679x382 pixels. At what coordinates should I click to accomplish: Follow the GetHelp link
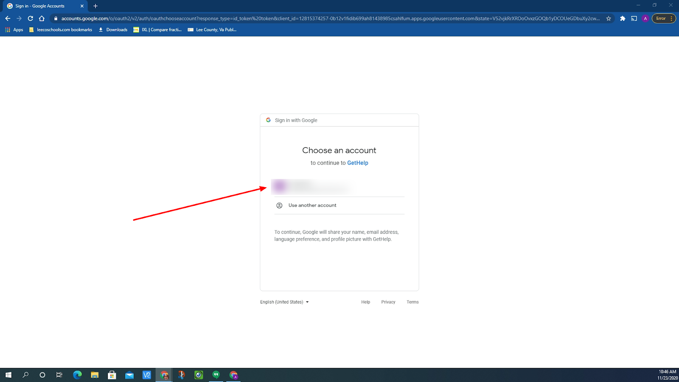tap(358, 163)
